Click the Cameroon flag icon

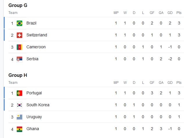pos(19,47)
